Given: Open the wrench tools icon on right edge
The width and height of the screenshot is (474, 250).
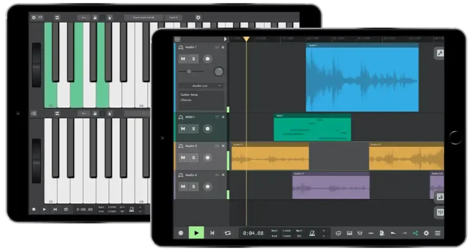Looking at the screenshot, I should [440, 53].
